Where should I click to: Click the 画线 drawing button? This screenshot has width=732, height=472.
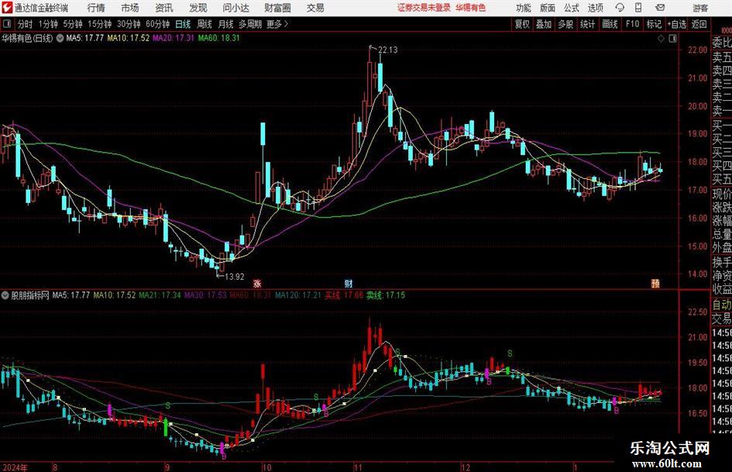(x=610, y=24)
